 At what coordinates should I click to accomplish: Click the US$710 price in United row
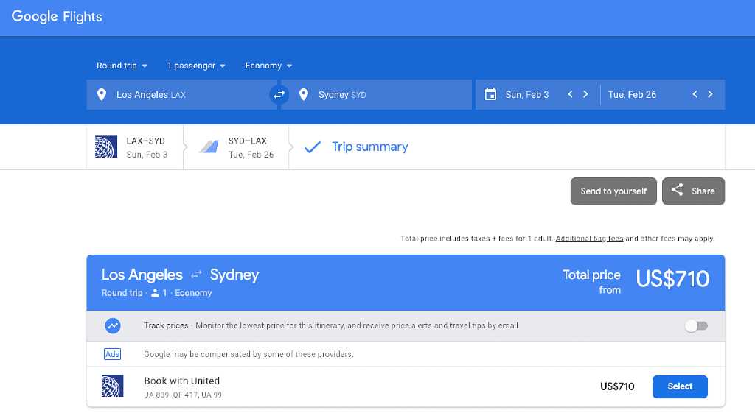617,386
